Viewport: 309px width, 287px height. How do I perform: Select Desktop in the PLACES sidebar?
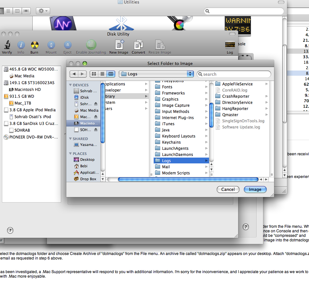pyautogui.click(x=83, y=160)
